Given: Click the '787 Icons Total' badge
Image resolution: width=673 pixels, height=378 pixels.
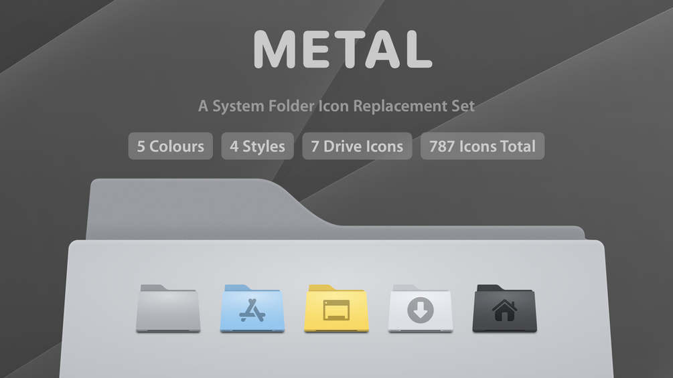Looking at the screenshot, I should tap(482, 146).
